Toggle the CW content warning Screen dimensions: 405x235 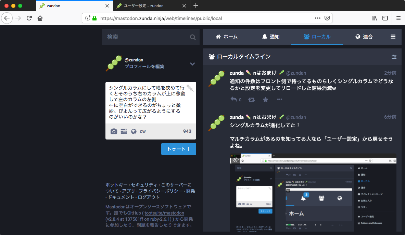coord(142,132)
